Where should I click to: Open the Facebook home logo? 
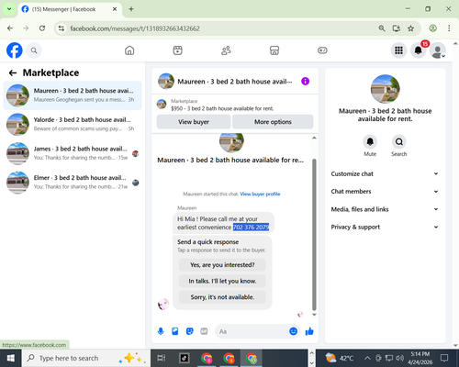click(x=15, y=50)
